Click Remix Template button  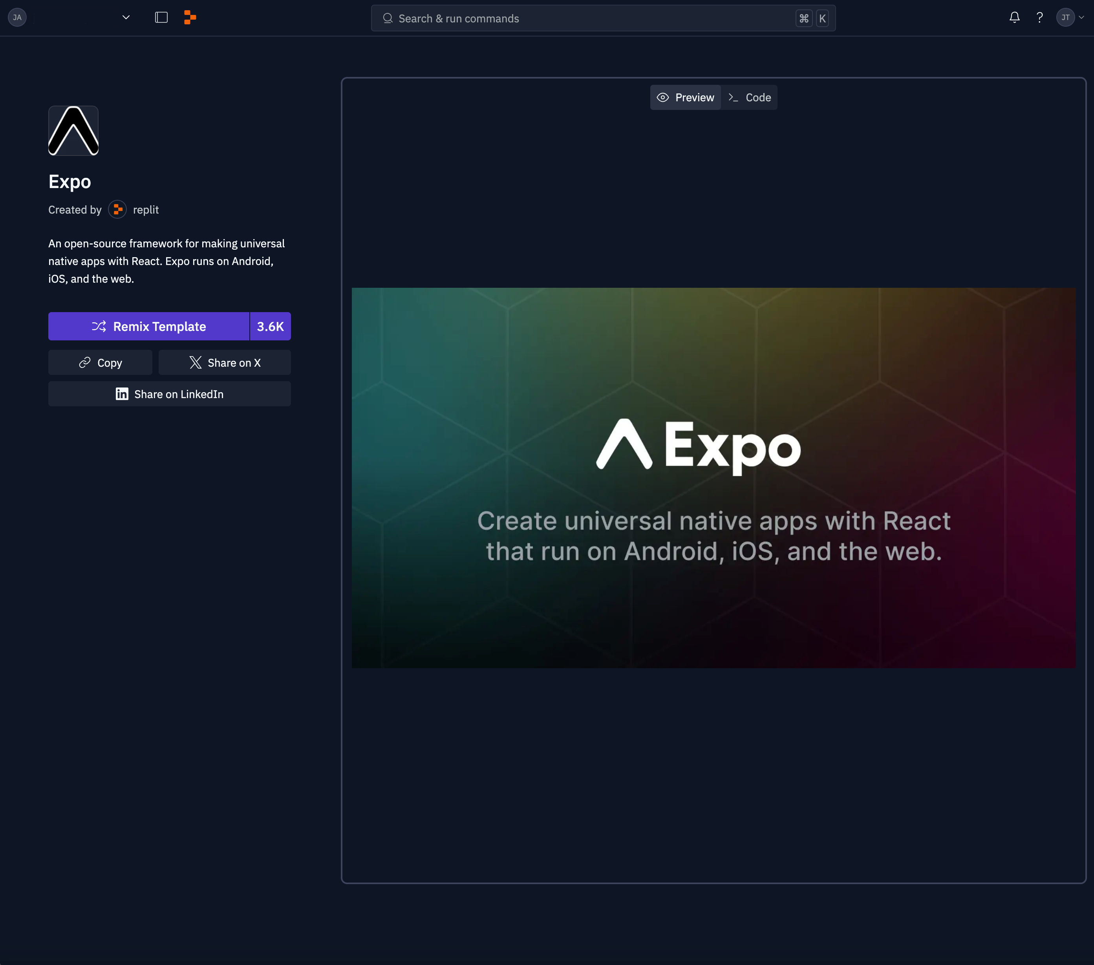[149, 327]
